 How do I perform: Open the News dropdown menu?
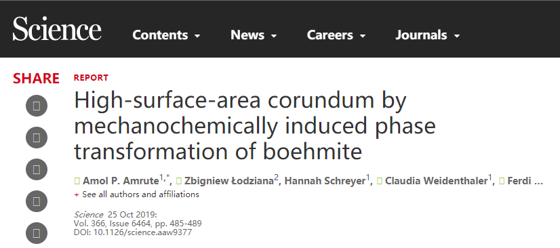tap(254, 35)
